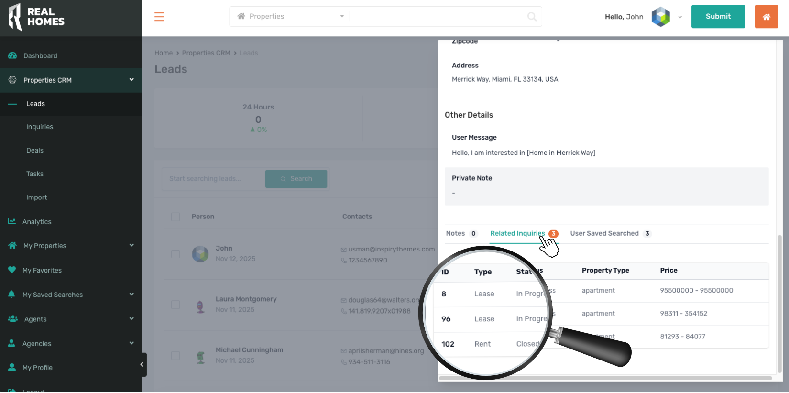Open Analytics chart icon in sidebar
Screen dimensions: 789x393
[x=12, y=221]
